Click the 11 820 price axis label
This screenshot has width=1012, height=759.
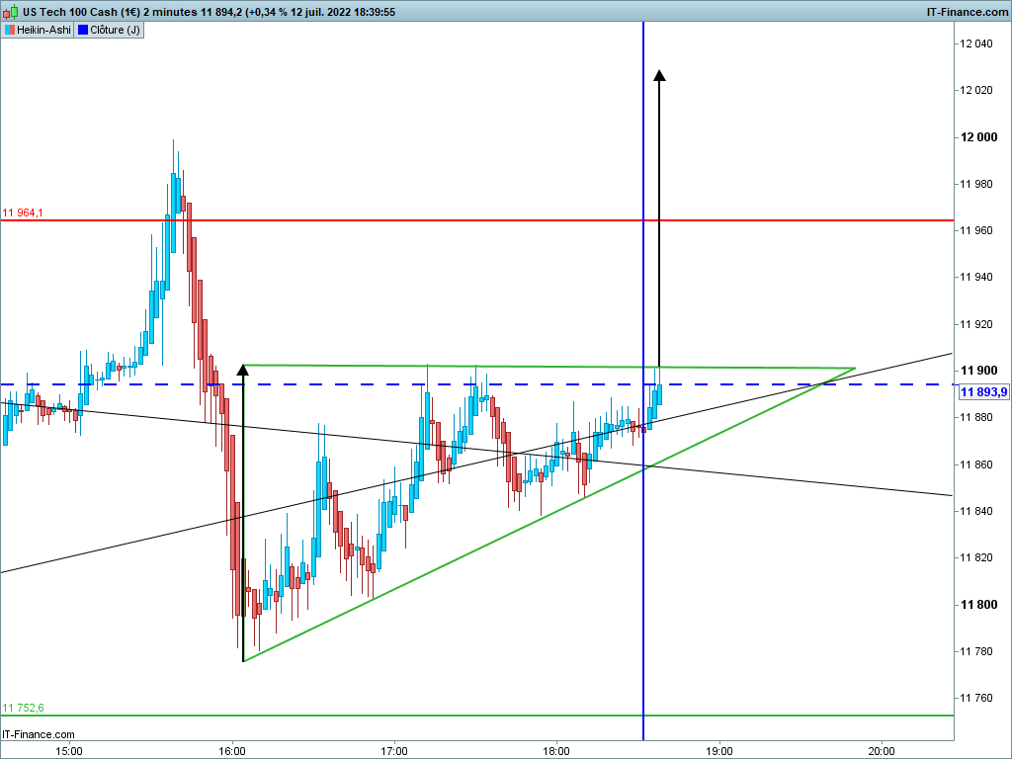[975, 557]
